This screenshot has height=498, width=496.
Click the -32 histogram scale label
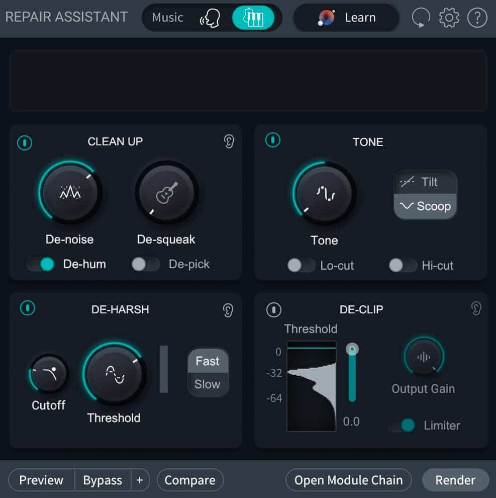[x=274, y=373]
